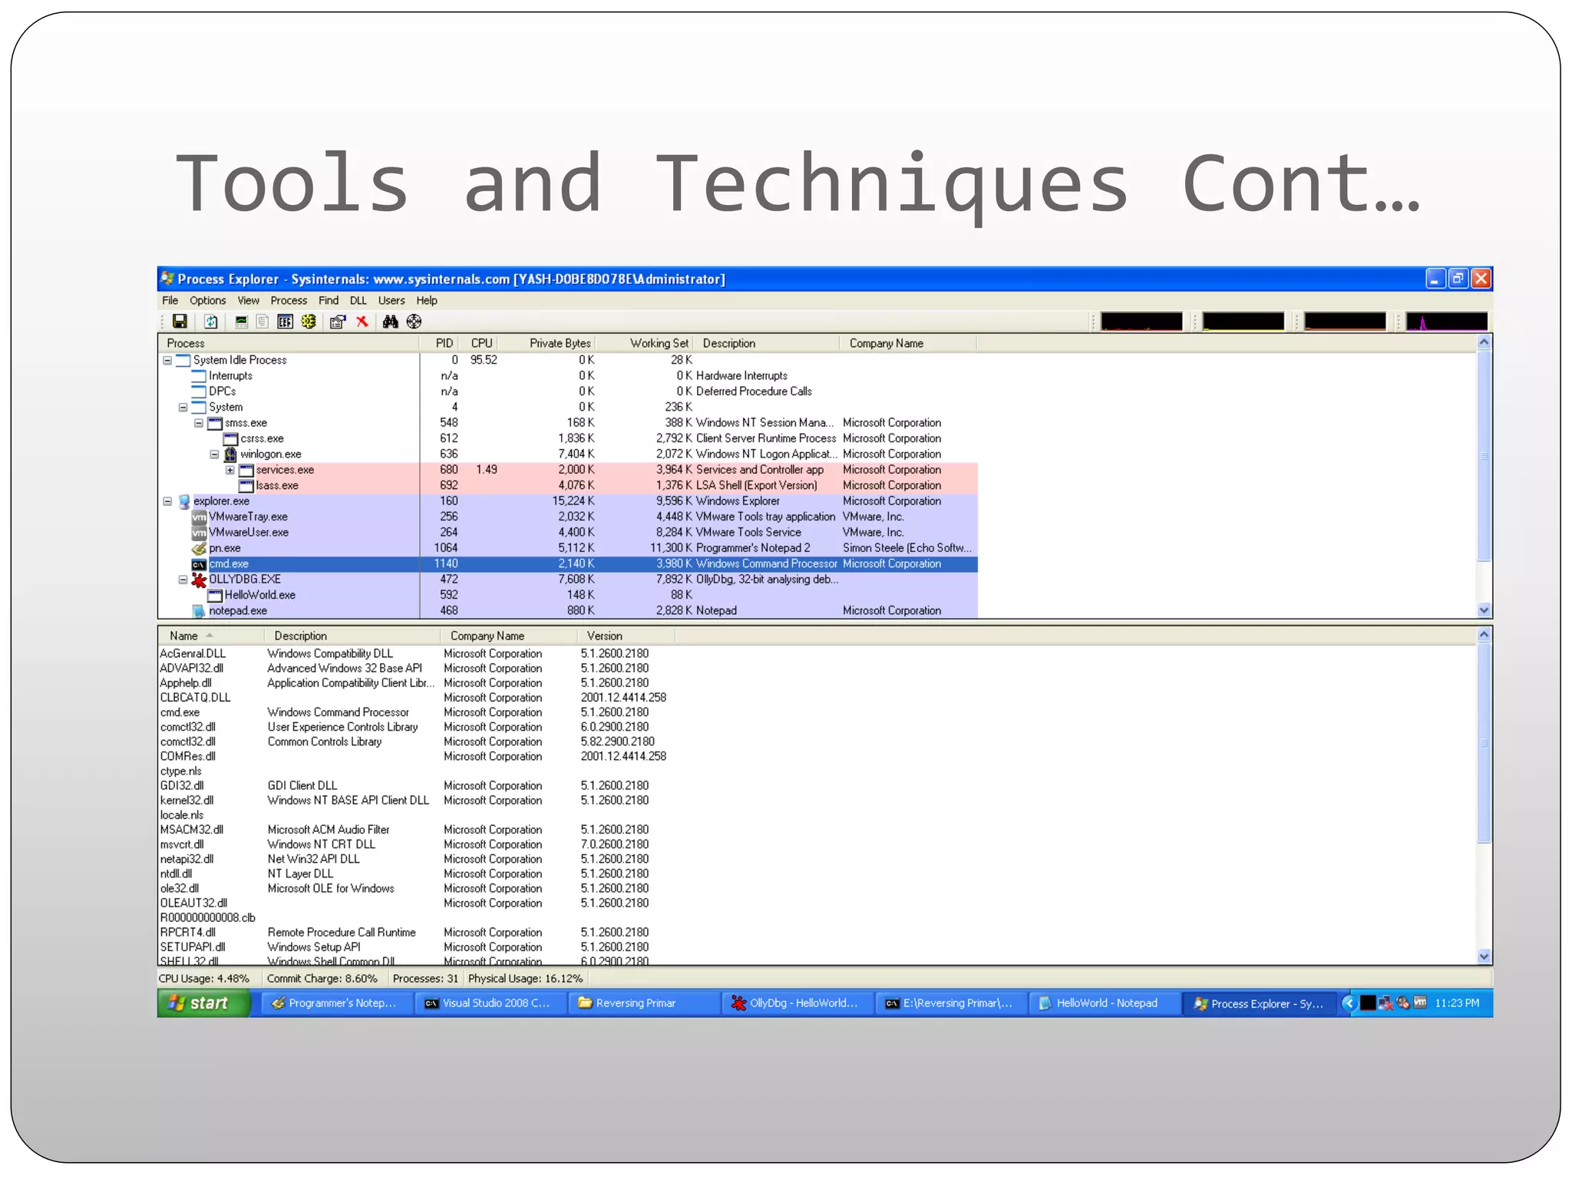Open the process Properties toolbar icon
This screenshot has height=1179, width=1572.
(x=338, y=322)
